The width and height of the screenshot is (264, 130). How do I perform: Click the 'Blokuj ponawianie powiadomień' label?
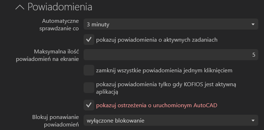click(x=56, y=121)
